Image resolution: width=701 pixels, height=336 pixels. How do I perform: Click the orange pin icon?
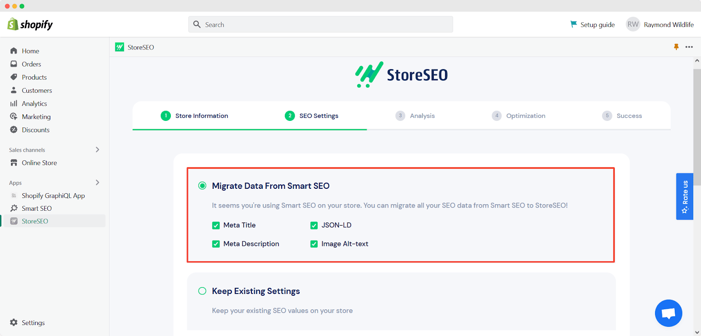point(676,47)
